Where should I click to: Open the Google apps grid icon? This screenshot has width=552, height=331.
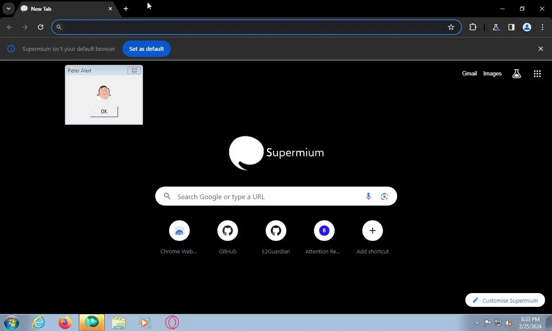537,74
